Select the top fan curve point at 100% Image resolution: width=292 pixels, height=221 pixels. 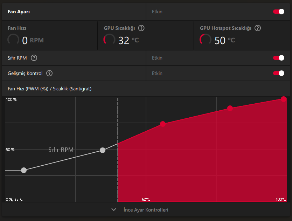point(284,99)
